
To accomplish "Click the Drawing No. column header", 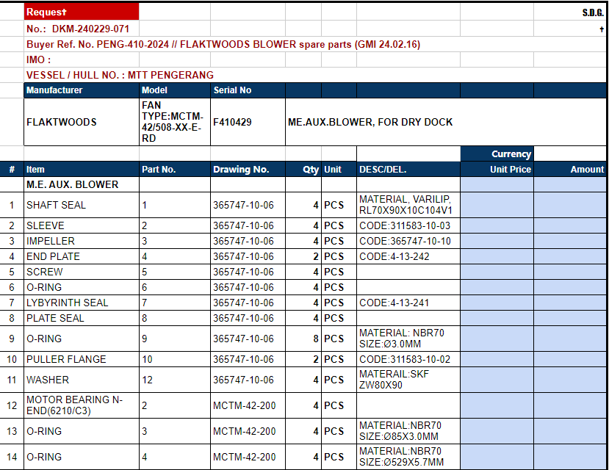I will (x=247, y=170).
